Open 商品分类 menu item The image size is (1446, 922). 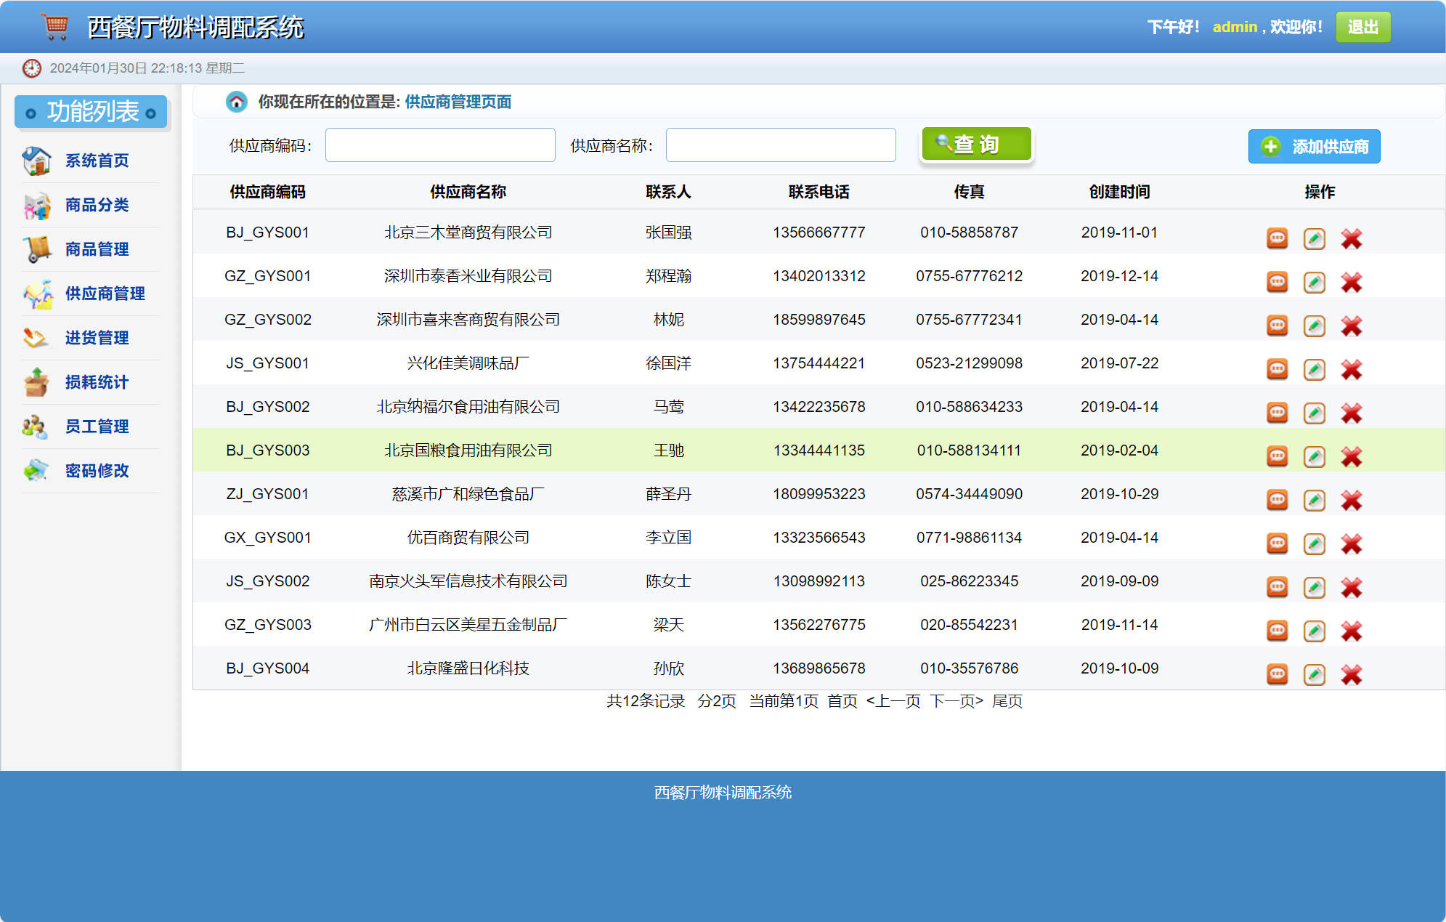click(x=97, y=205)
